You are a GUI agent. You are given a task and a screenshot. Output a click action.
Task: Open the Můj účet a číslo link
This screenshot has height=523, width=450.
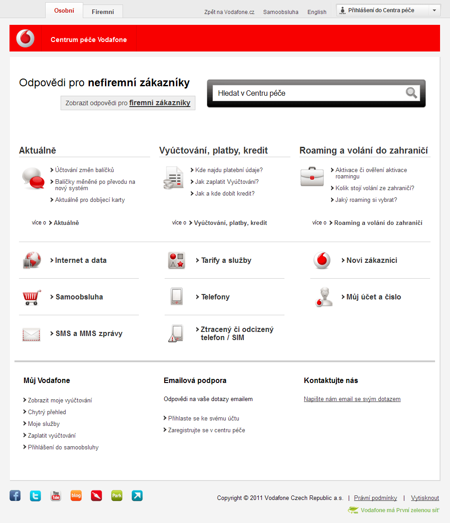[x=374, y=297]
